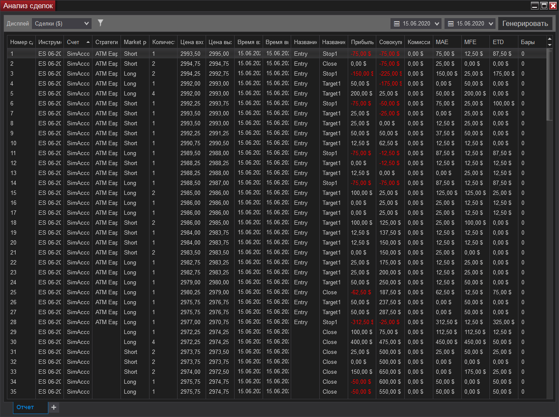Click the -62,50 $ profit cell
559x417 pixels.
pyautogui.click(x=362, y=292)
